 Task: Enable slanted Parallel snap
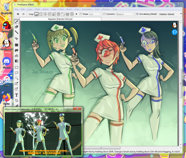pyautogui.click(x=41, y=14)
